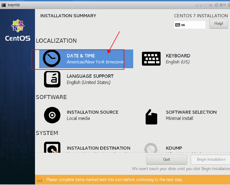Viewport: 230px width, 185px height.
Task: Click the hdp102 window title
Action: [14, 5]
